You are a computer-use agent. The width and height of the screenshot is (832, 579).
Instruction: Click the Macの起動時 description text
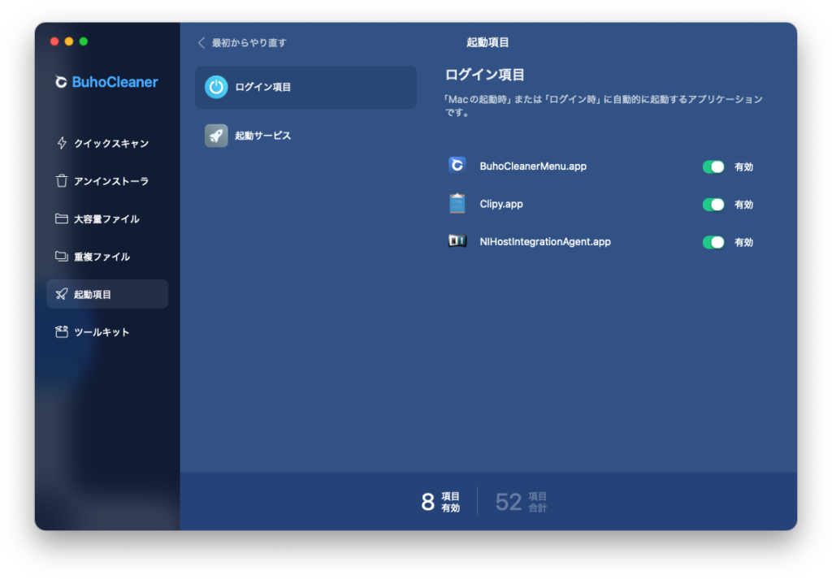tap(604, 106)
